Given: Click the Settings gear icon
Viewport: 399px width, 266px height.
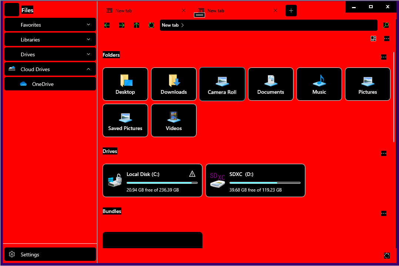Looking at the screenshot, I should coord(12,254).
